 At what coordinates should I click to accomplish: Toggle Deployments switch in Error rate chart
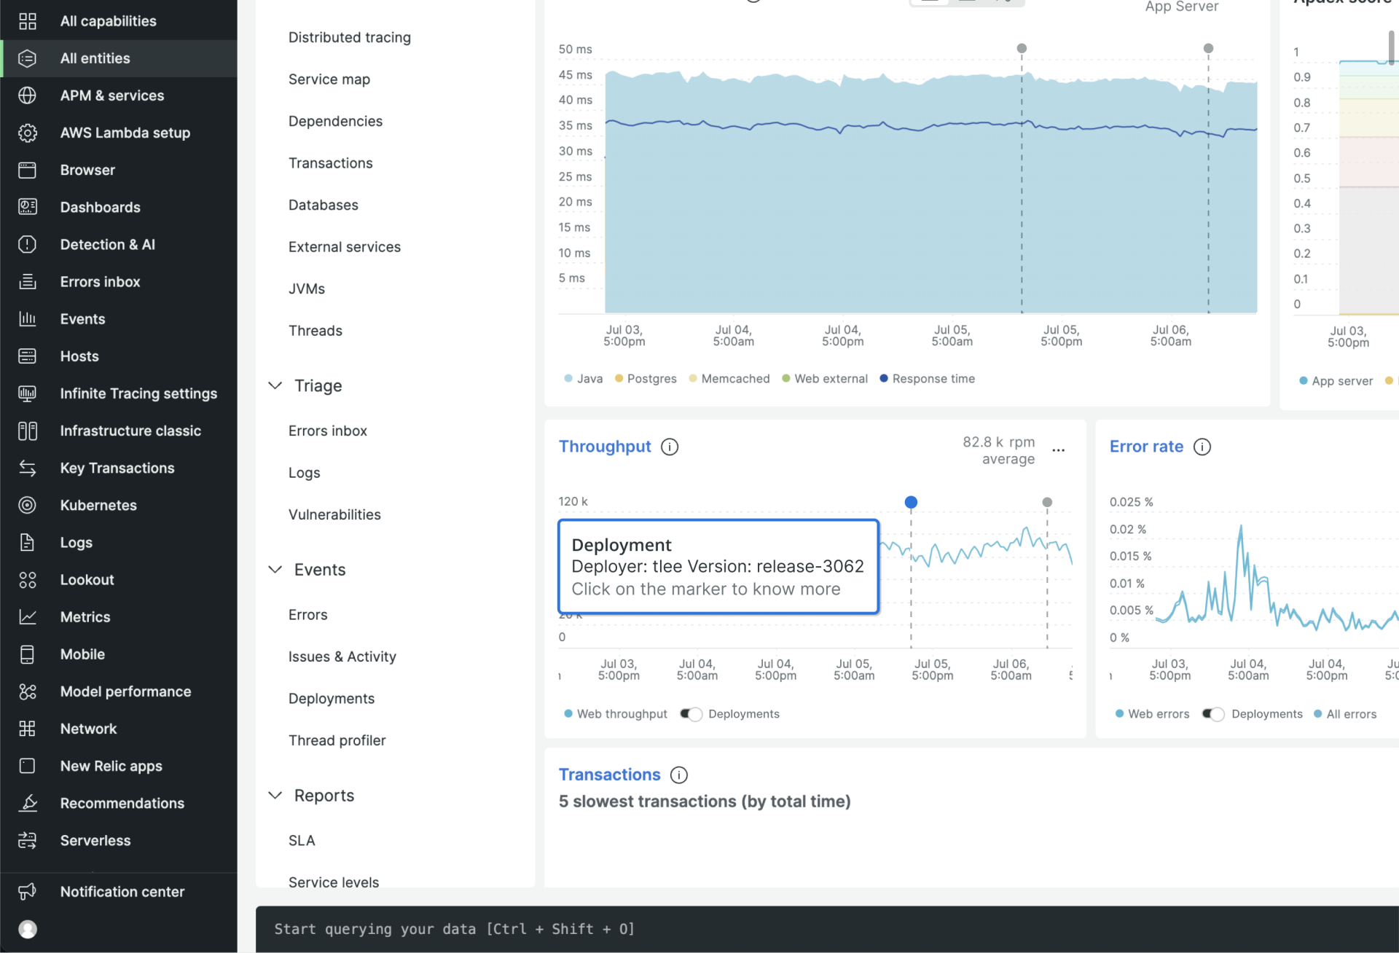pos(1212,714)
